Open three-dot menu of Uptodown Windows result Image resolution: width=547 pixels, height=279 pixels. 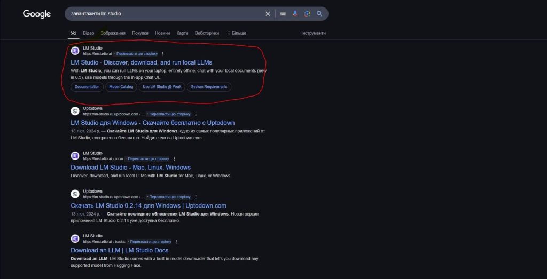point(196,114)
